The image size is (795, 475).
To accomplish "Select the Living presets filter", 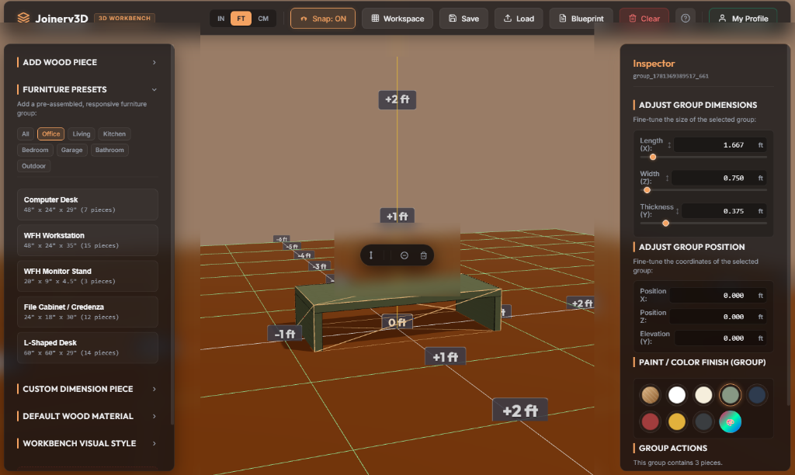I will pos(81,133).
